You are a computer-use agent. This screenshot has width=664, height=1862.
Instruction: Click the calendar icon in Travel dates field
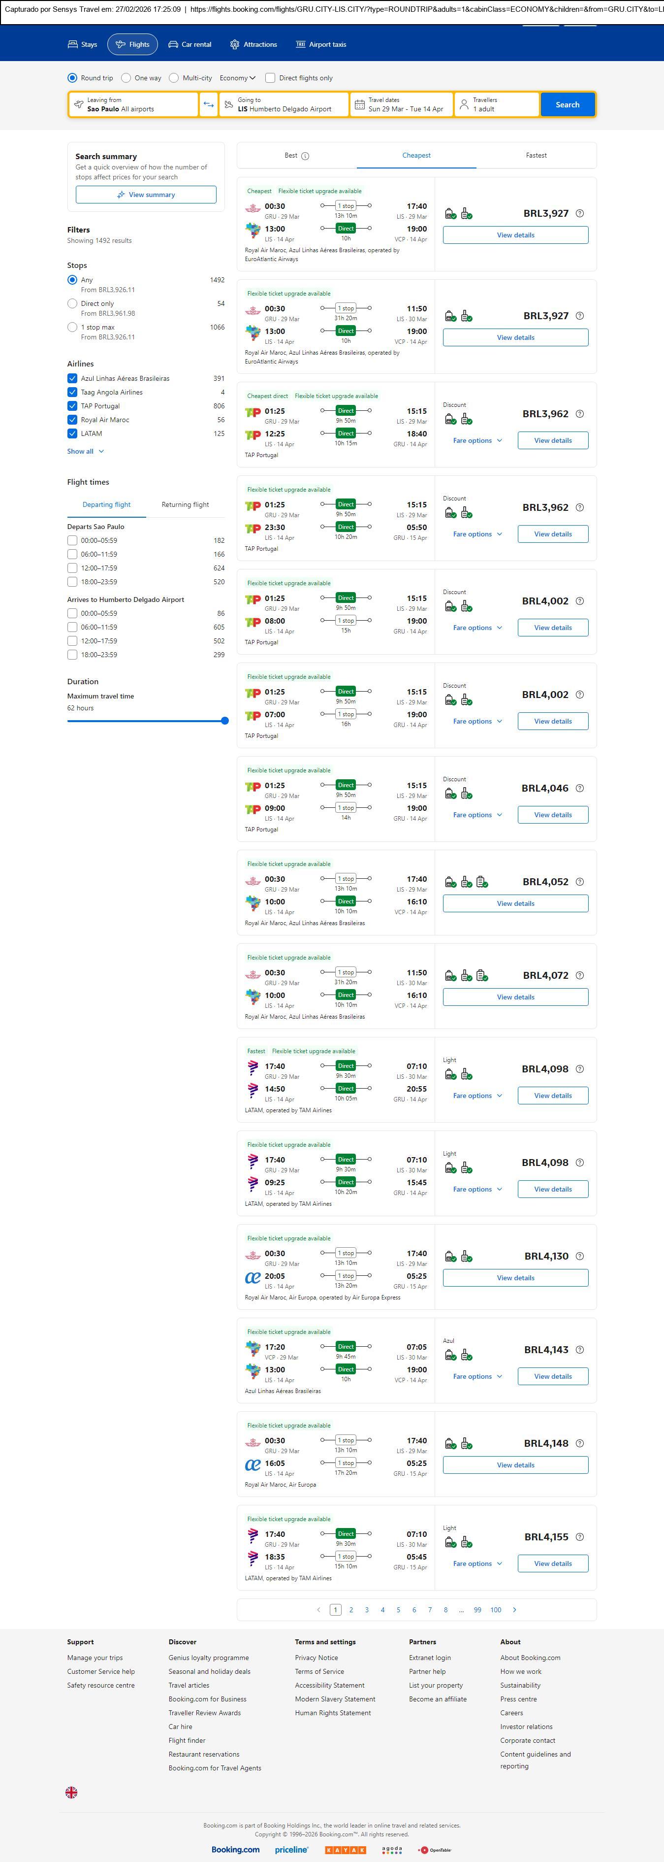(x=359, y=105)
